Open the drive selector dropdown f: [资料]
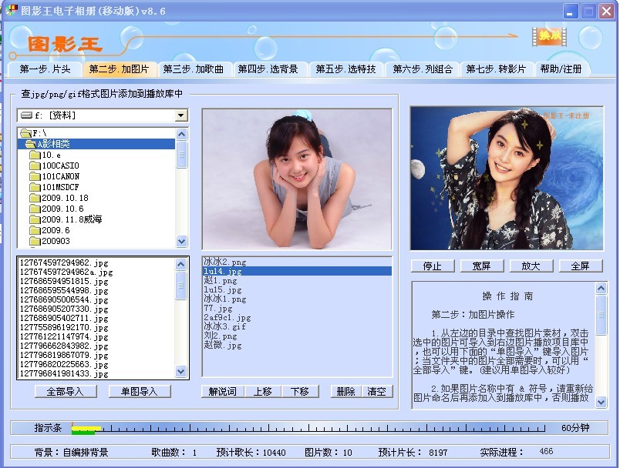 click(x=180, y=115)
